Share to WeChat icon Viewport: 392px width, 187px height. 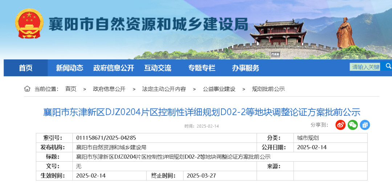353,125
